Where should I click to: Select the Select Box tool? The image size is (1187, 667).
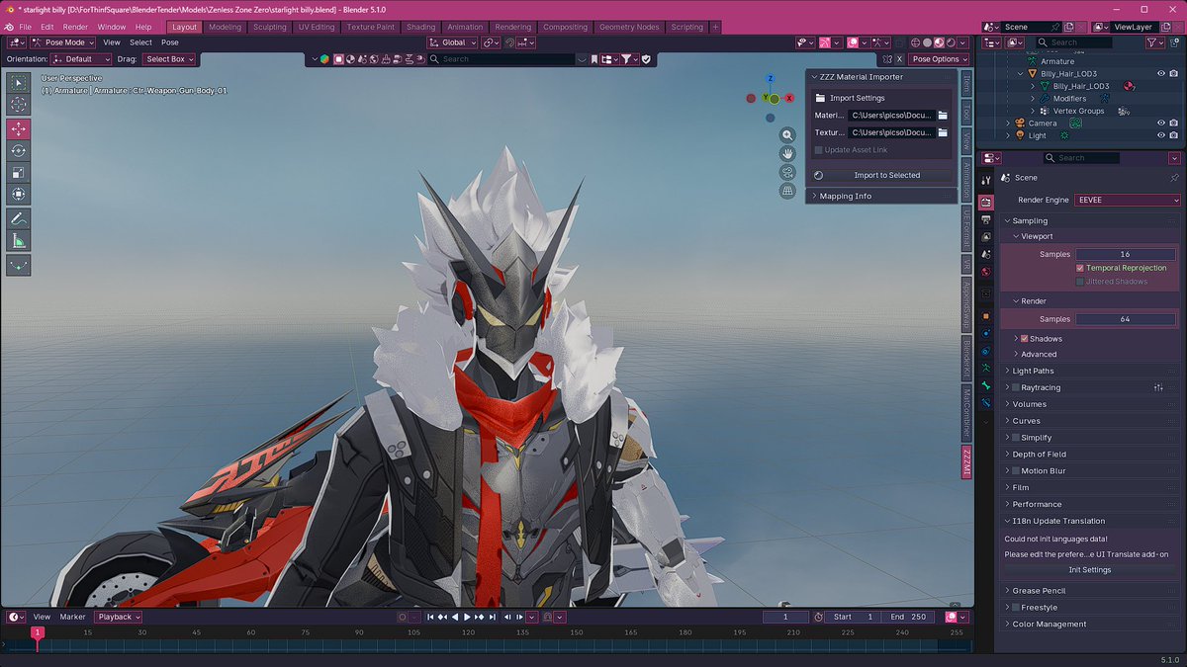[x=19, y=83]
